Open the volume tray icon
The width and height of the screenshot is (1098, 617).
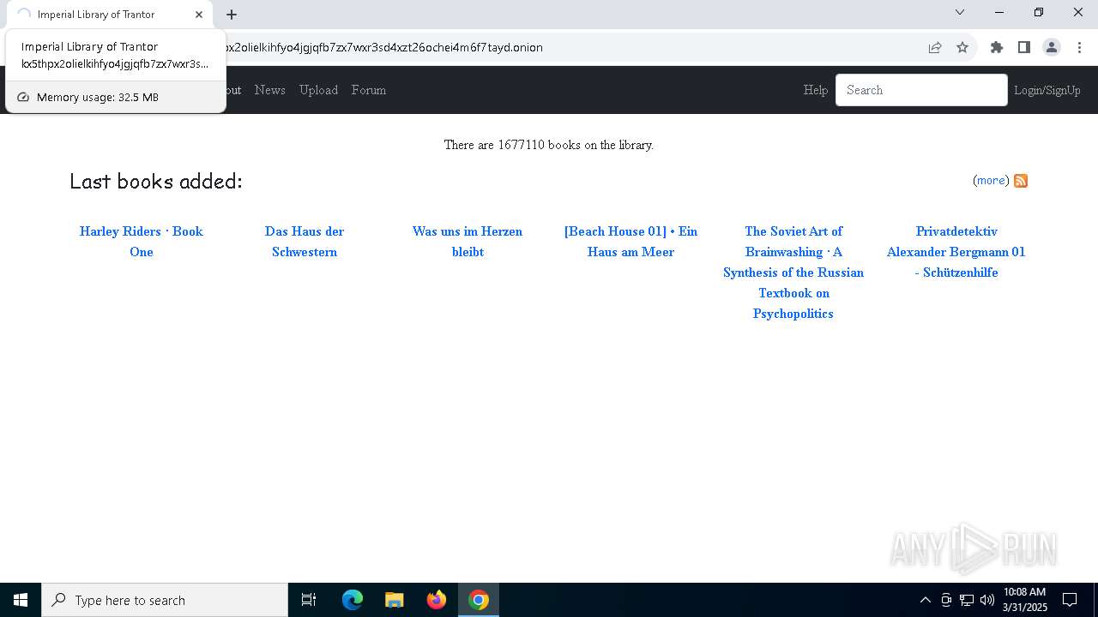(987, 600)
